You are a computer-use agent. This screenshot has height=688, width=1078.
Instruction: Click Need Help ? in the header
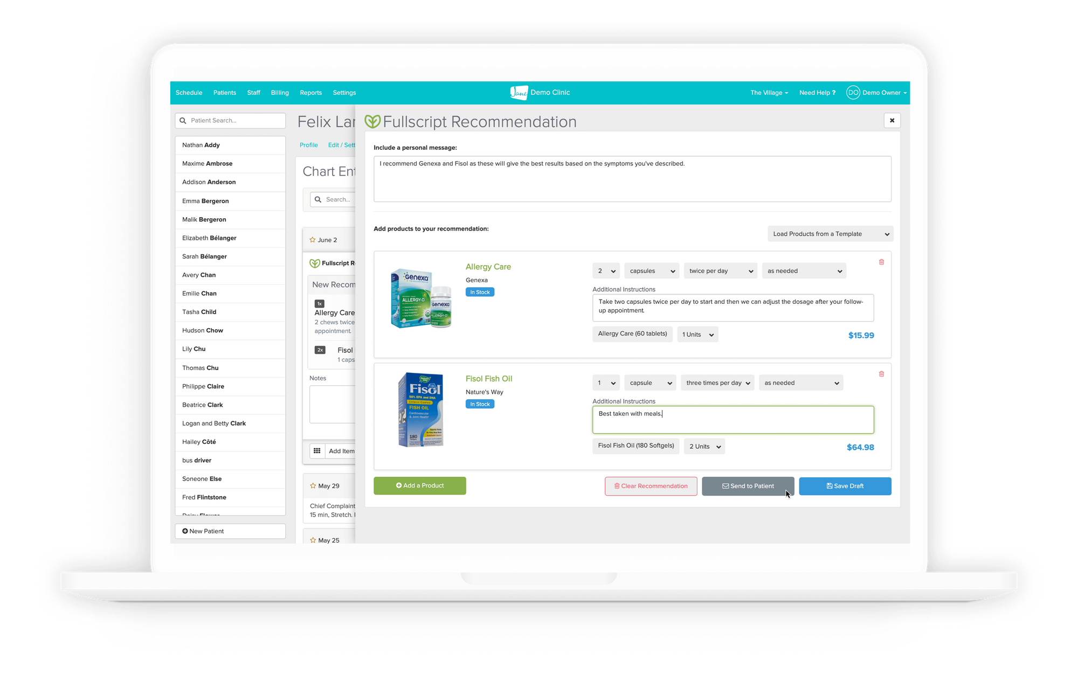point(817,93)
